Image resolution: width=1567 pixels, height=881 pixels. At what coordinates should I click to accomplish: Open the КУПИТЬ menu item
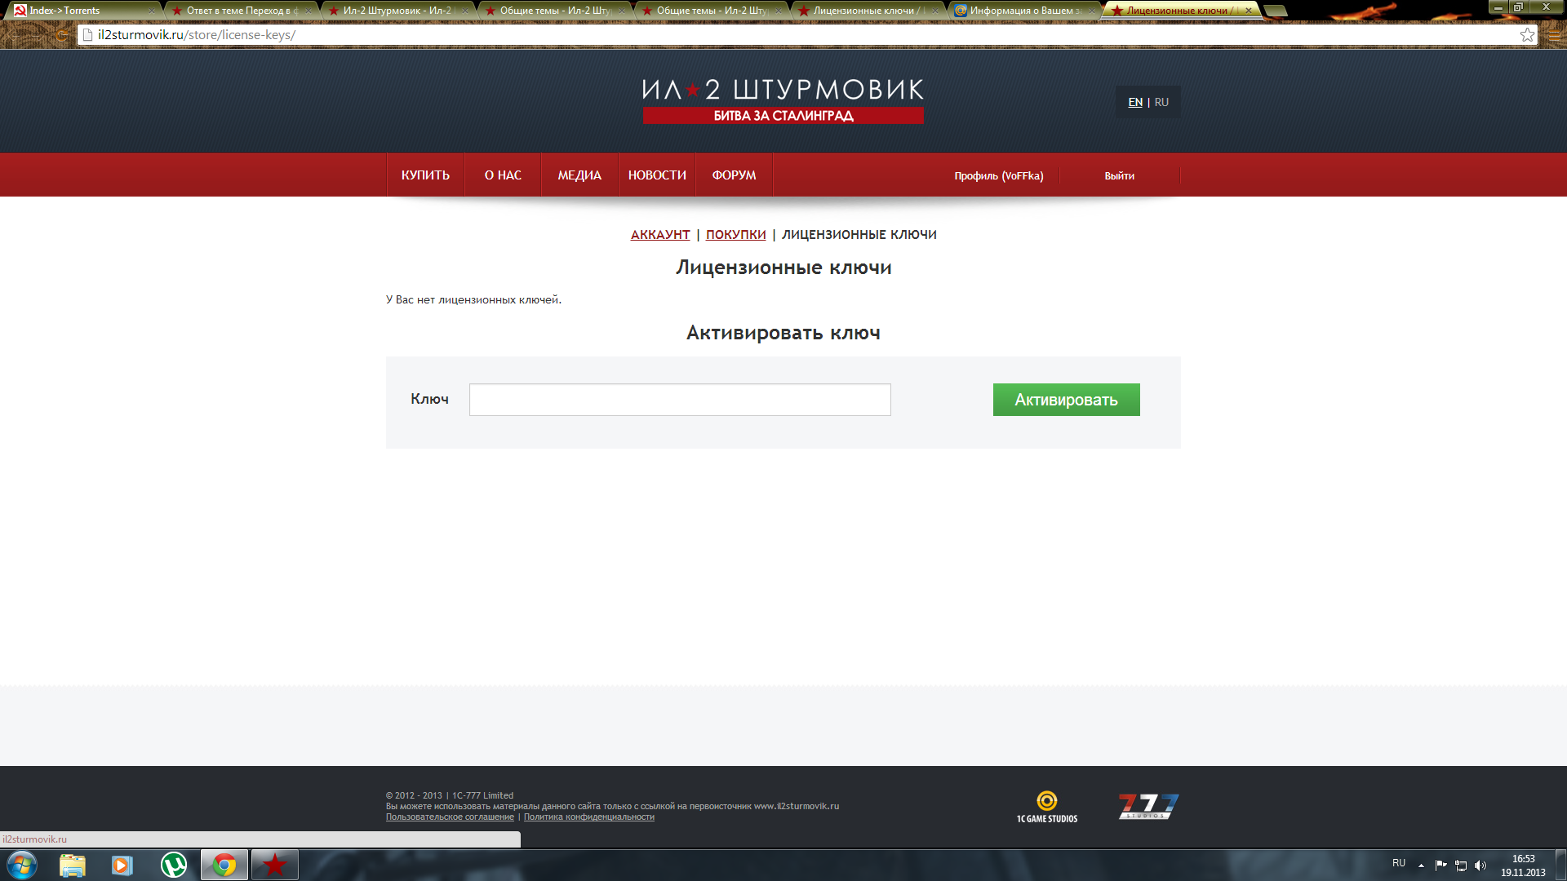pyautogui.click(x=425, y=175)
